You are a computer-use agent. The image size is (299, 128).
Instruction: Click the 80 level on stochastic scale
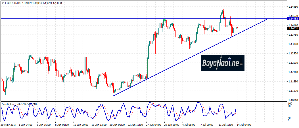click(290, 106)
